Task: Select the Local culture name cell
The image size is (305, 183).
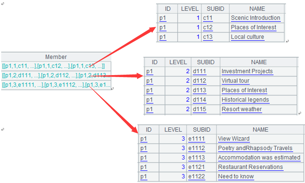Action: (x=248, y=37)
